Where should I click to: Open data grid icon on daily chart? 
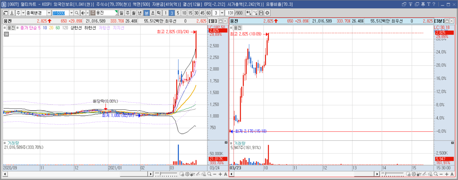pos(6,34)
